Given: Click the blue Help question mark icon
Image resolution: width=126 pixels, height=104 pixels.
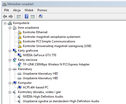Looking at the screenshot, I should [x=26, y=16].
